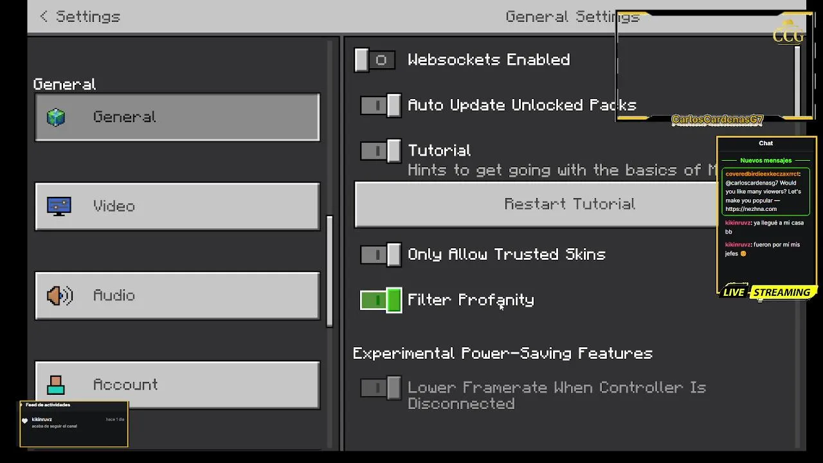This screenshot has width=823, height=463.
Task: Click the heart icon in activity feed
Action: (25, 421)
